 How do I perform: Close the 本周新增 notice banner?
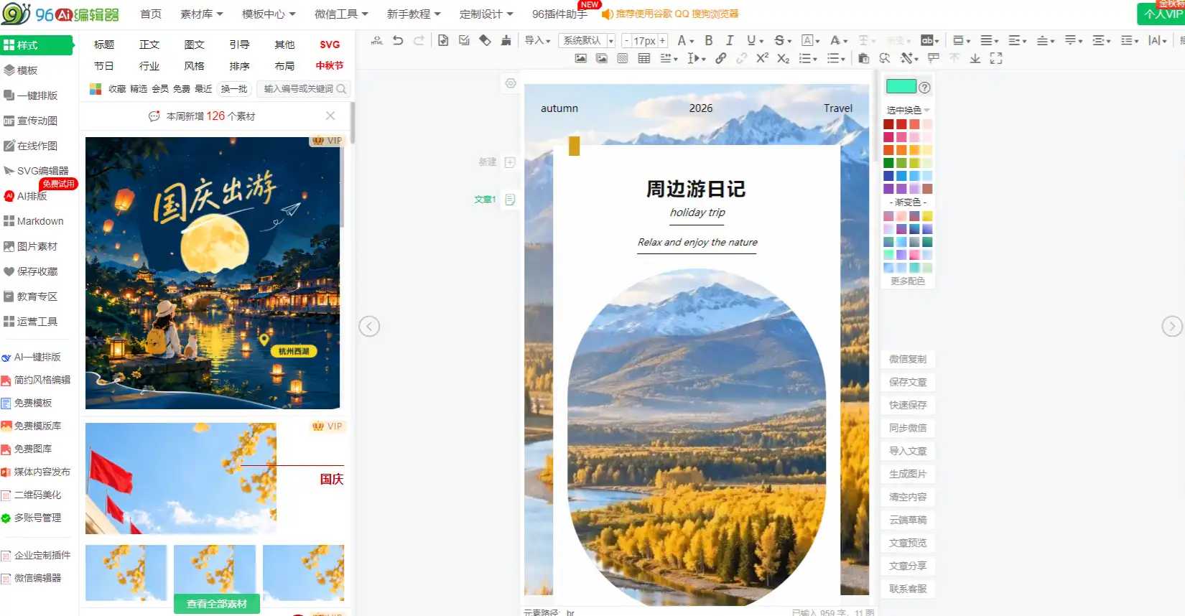tap(330, 116)
